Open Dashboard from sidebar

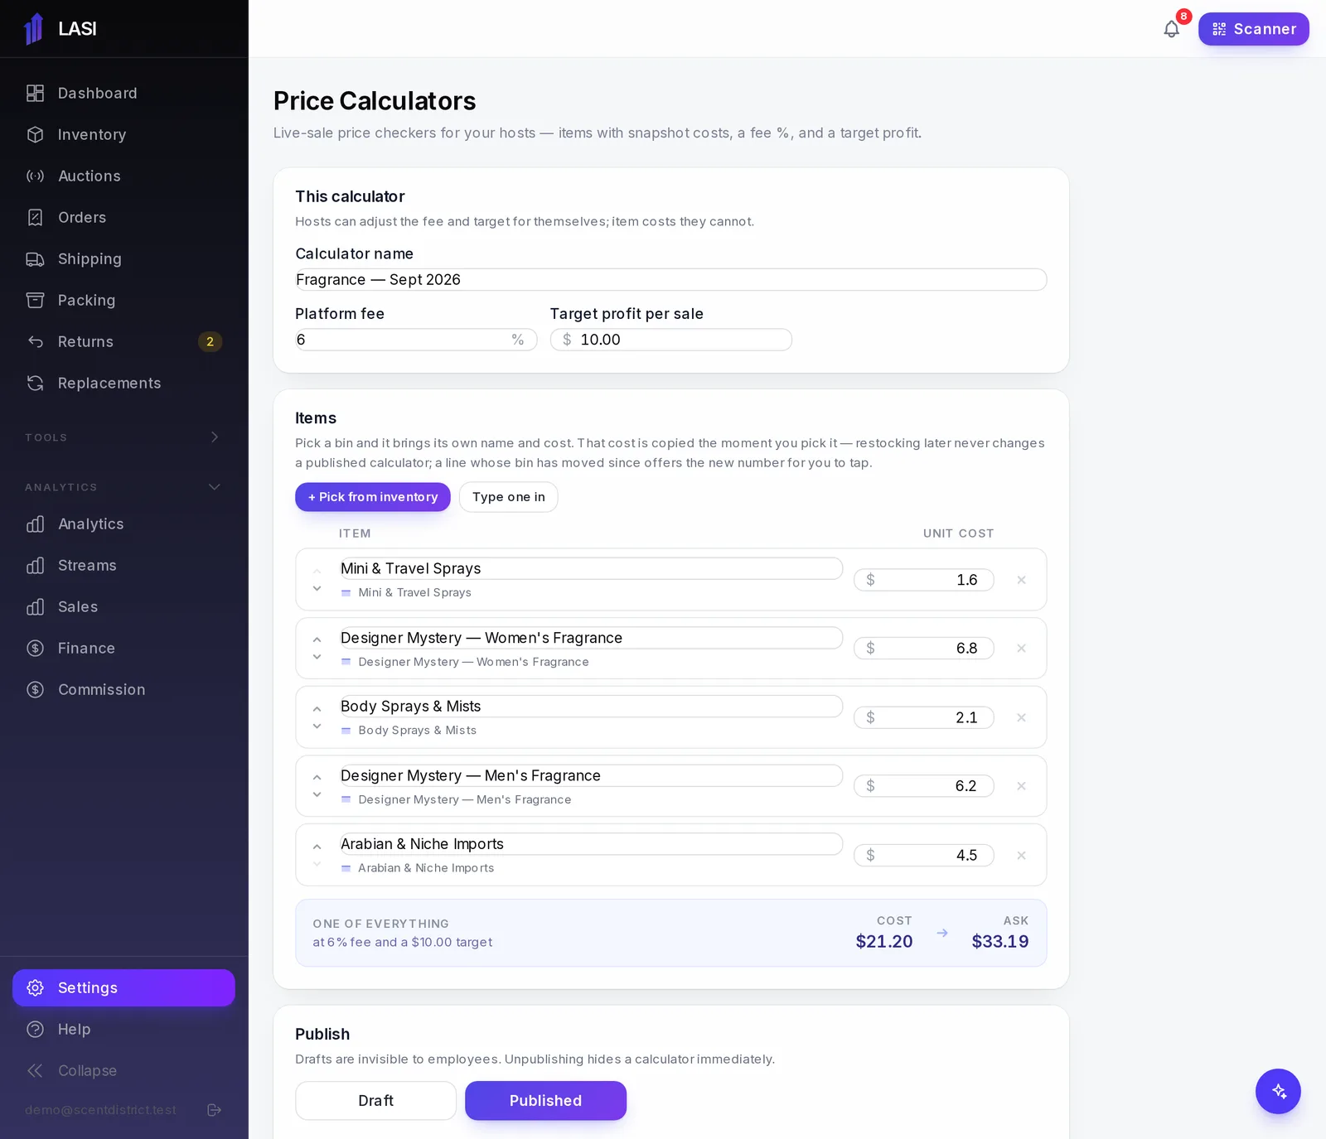[x=123, y=94]
